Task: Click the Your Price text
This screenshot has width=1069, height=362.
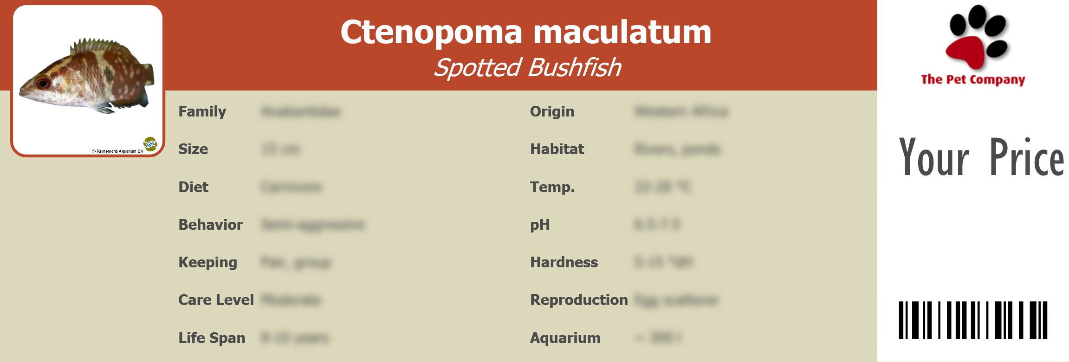Action: 981,158
